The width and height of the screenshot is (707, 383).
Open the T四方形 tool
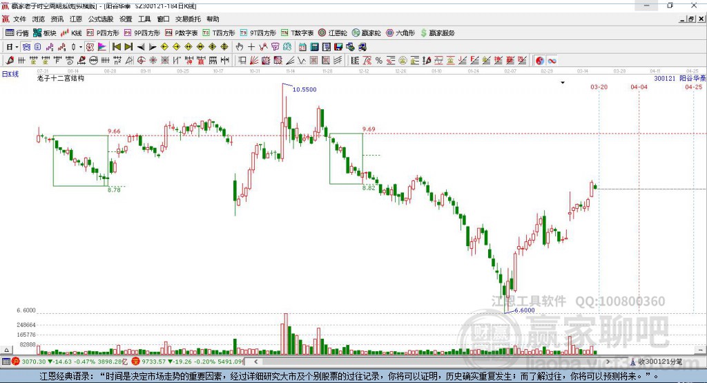pos(219,33)
